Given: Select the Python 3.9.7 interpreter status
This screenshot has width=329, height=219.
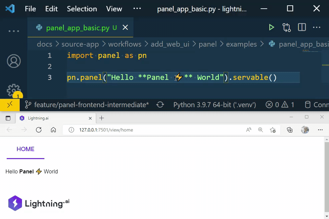Looking at the screenshot, I should [x=215, y=105].
